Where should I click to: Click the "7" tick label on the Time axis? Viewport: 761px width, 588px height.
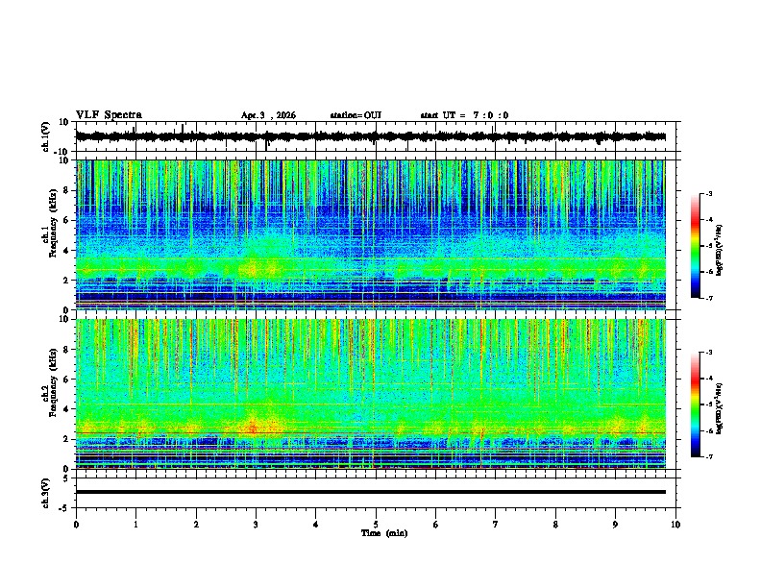pos(496,525)
